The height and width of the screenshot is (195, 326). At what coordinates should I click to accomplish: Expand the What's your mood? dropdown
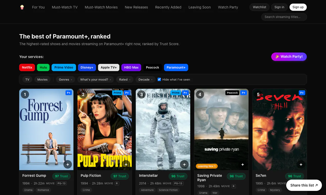click(x=95, y=80)
